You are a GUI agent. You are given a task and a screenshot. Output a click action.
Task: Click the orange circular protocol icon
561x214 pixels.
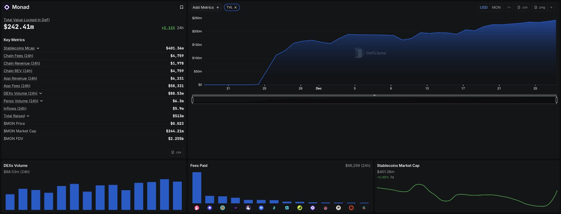351,208
